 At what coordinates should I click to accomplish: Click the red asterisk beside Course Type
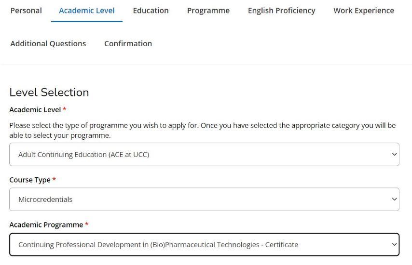coord(54,180)
